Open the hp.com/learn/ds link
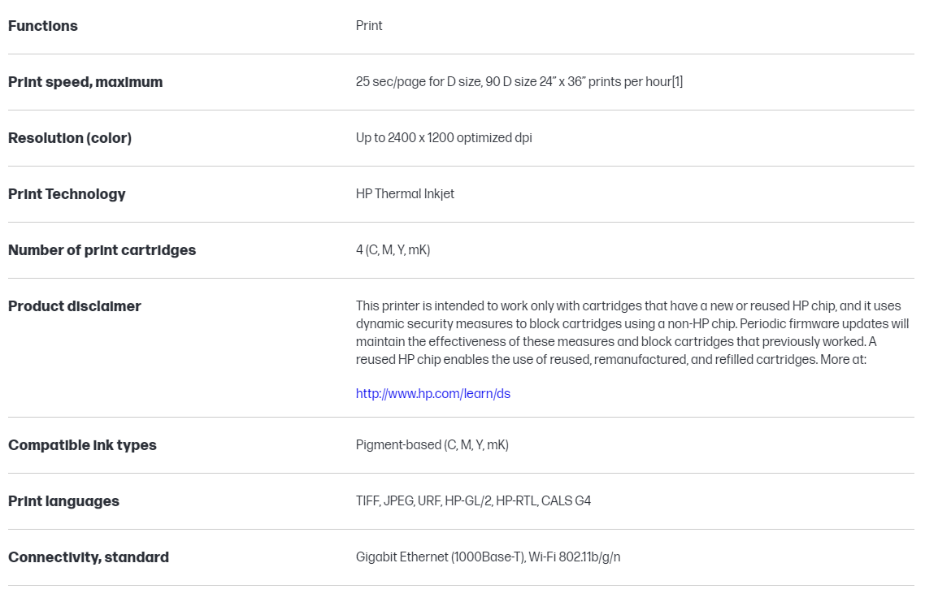The image size is (925, 589). pos(432,394)
